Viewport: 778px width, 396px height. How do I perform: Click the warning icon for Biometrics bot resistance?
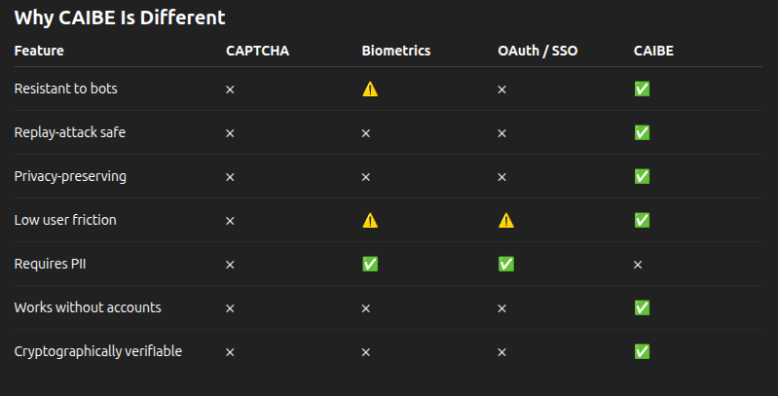click(x=370, y=89)
